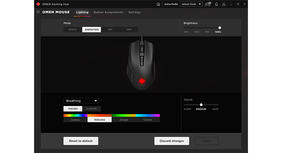Image resolution: width=282 pixels, height=153 pixels.
Task: Click the Volcano orange-red color strip
Action: click(100, 116)
